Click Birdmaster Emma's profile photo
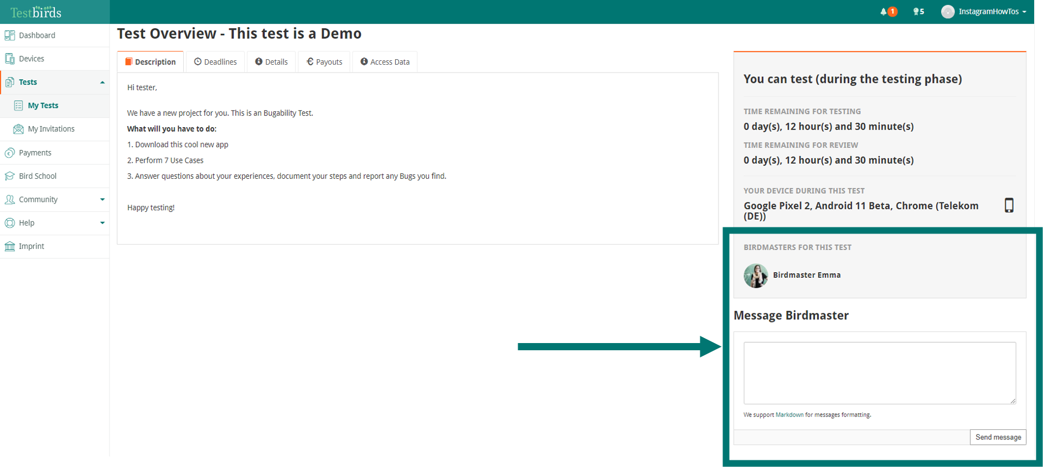 point(756,276)
